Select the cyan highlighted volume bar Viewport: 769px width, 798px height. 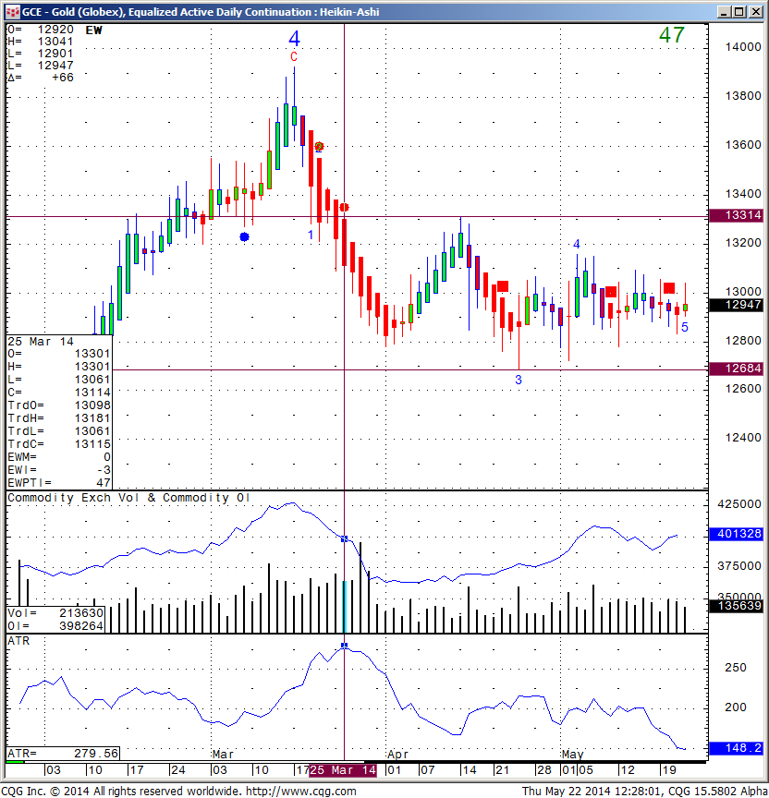tap(345, 606)
